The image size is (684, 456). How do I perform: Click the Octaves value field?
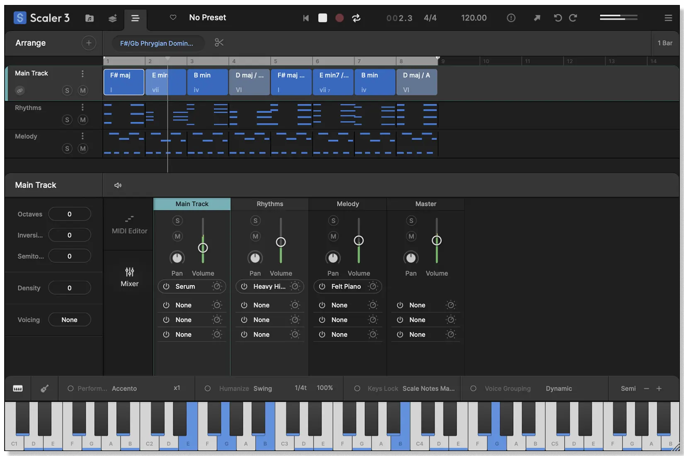[x=69, y=214]
